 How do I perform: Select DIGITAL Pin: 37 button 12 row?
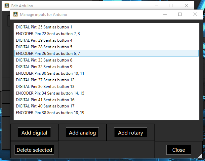click(x=106, y=80)
